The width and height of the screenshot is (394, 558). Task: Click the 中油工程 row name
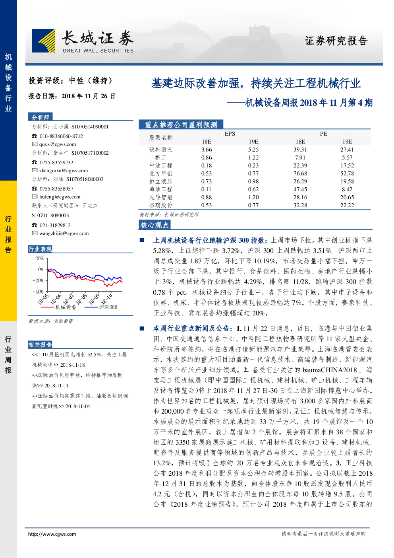[161, 165]
